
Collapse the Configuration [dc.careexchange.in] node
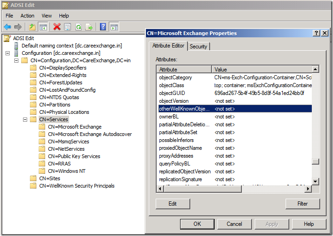[8, 53]
